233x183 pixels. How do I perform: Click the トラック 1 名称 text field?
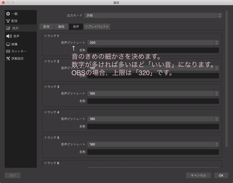pyautogui.click(x=153, y=50)
